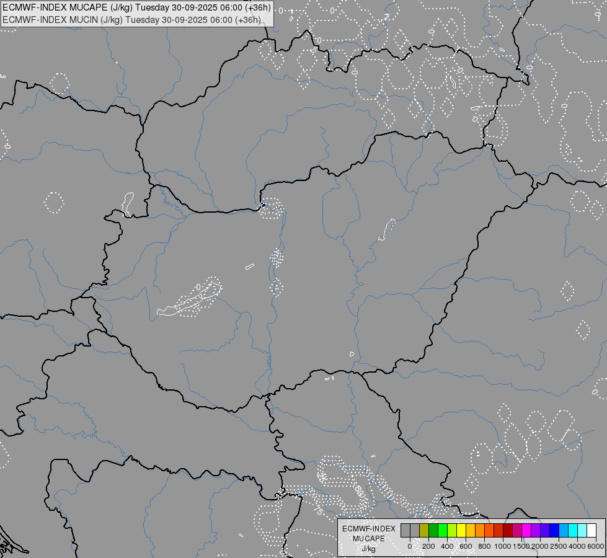Select the first gray legend swatch

(405, 530)
